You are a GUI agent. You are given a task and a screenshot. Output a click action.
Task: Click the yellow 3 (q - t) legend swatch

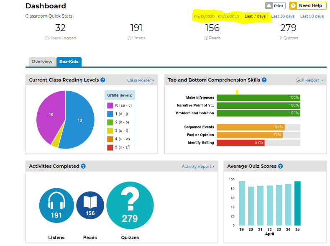[x=110, y=131]
